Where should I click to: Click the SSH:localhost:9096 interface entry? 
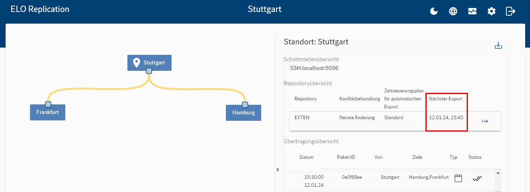click(x=314, y=68)
